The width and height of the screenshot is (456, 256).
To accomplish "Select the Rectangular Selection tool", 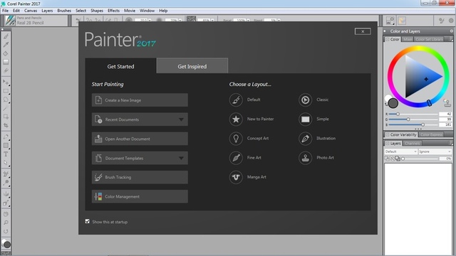I will pos(6,91).
